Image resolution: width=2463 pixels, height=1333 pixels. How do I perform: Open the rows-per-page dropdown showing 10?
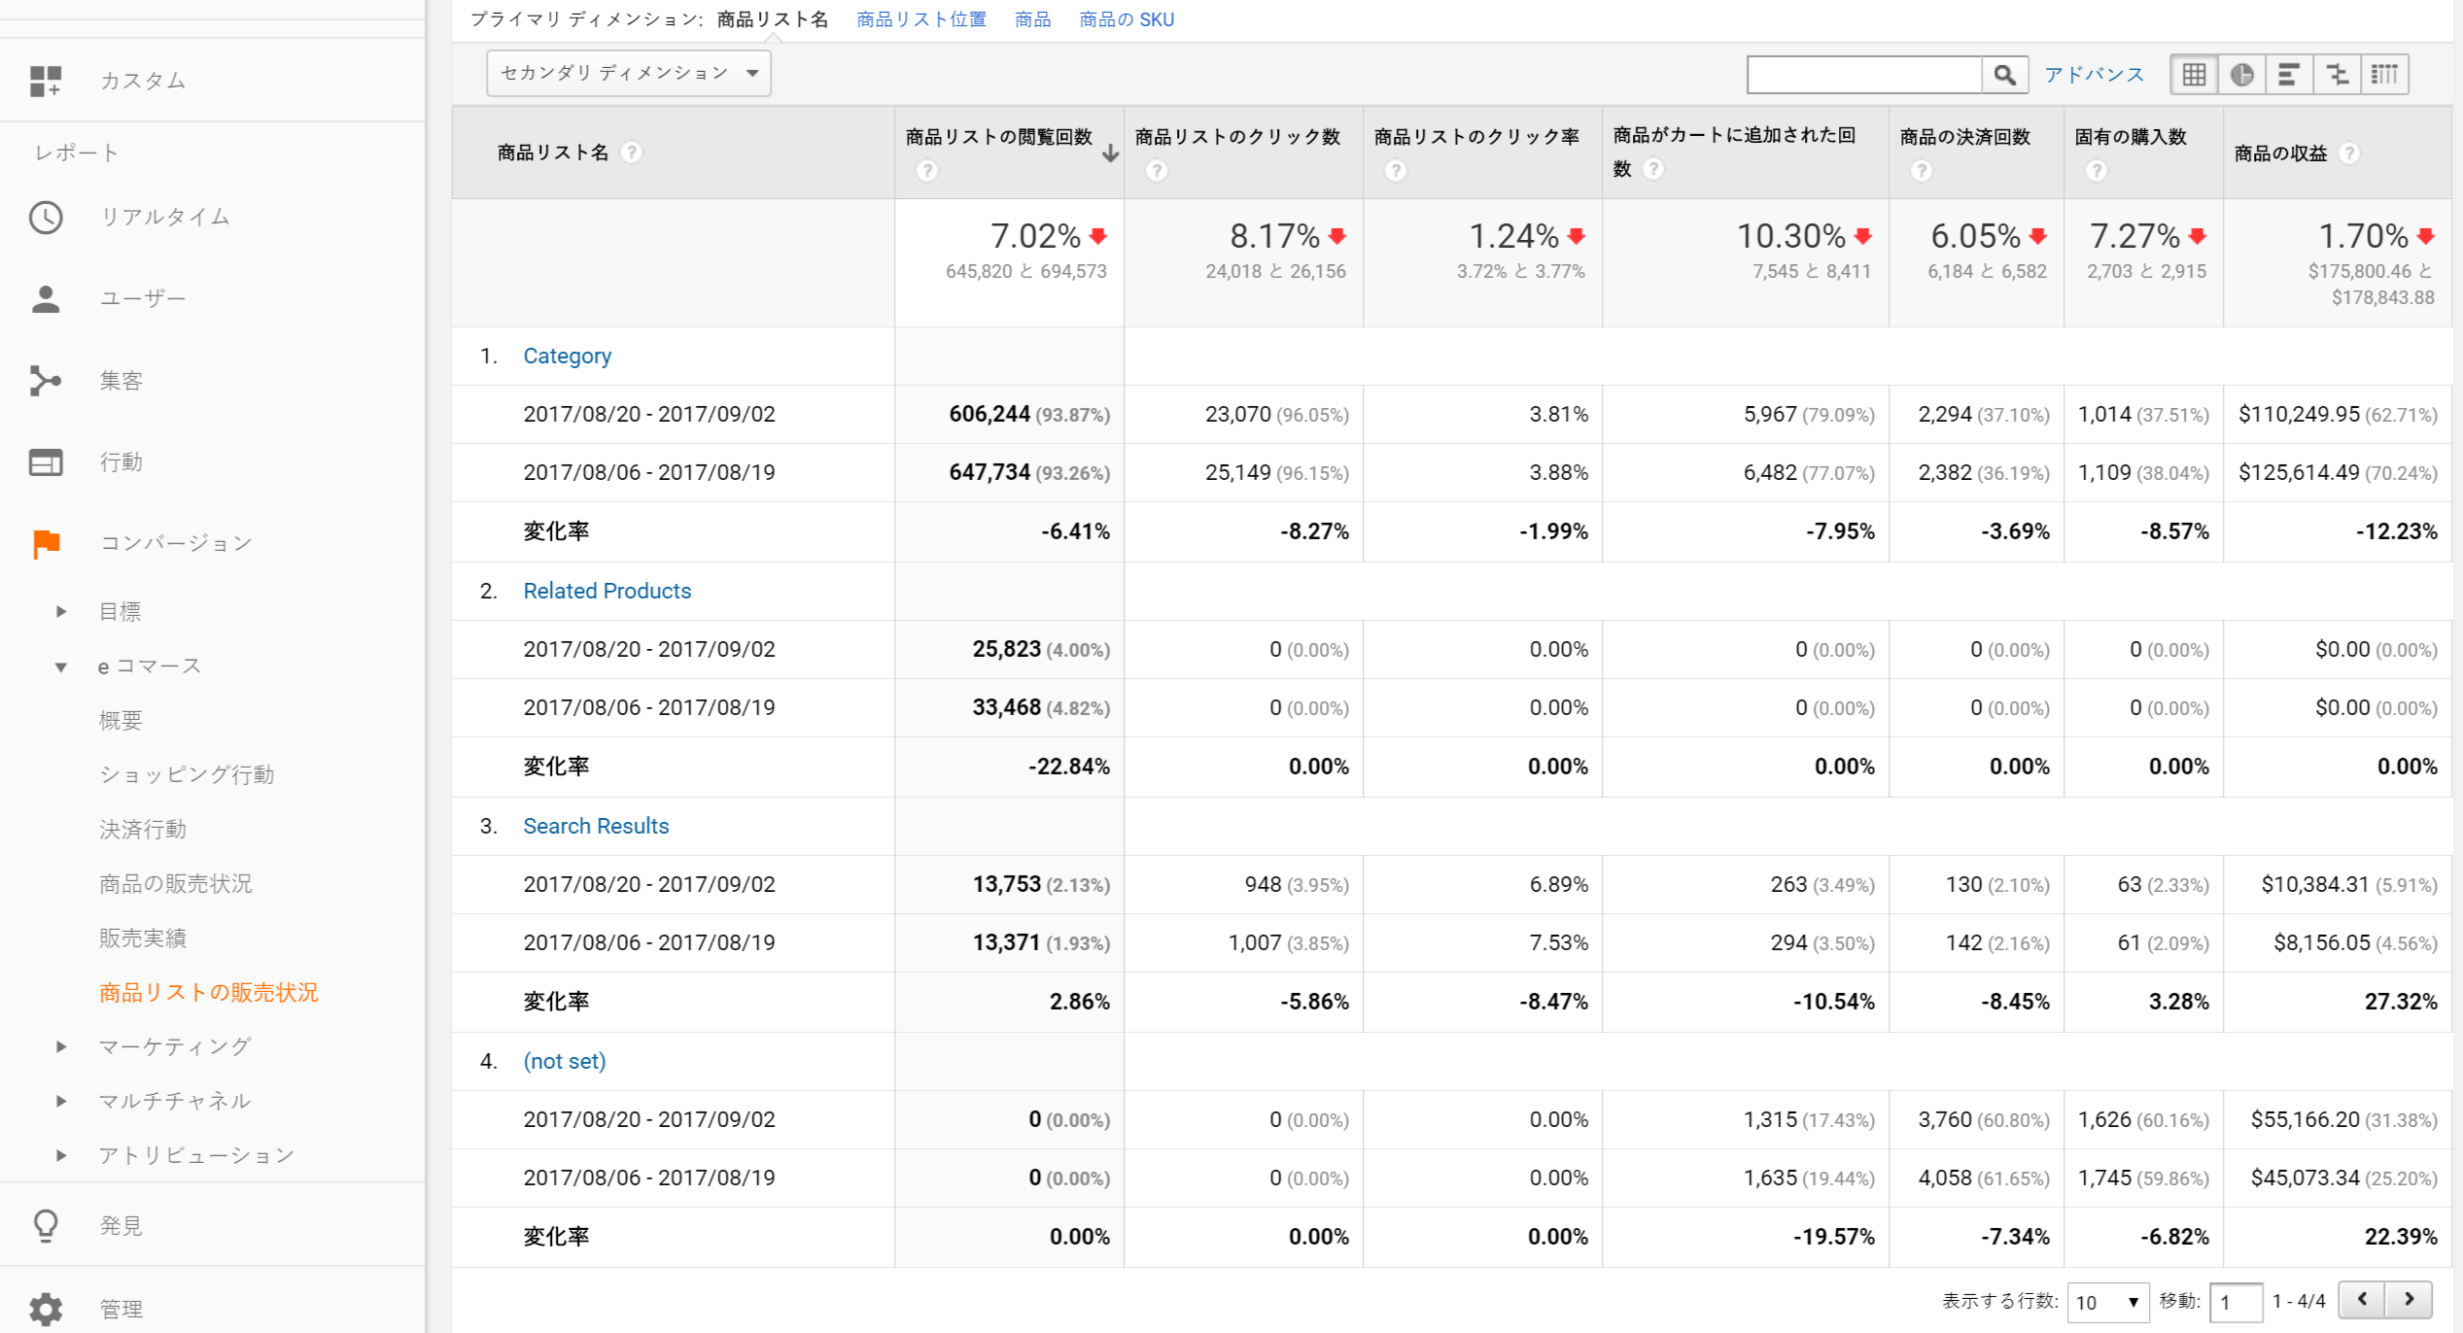(x=2107, y=1302)
